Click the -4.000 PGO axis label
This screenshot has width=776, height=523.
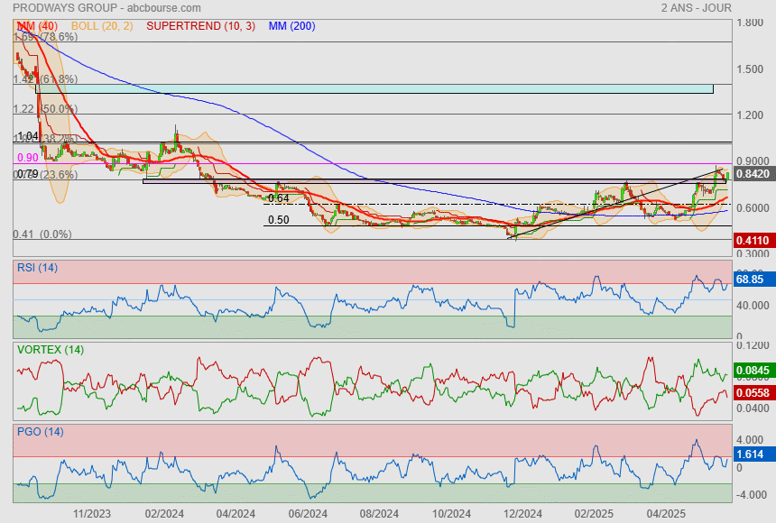(x=750, y=495)
